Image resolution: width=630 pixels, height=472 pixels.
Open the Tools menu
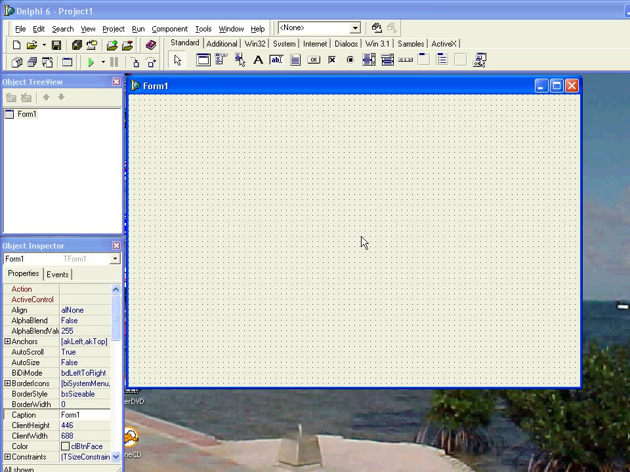point(203,29)
